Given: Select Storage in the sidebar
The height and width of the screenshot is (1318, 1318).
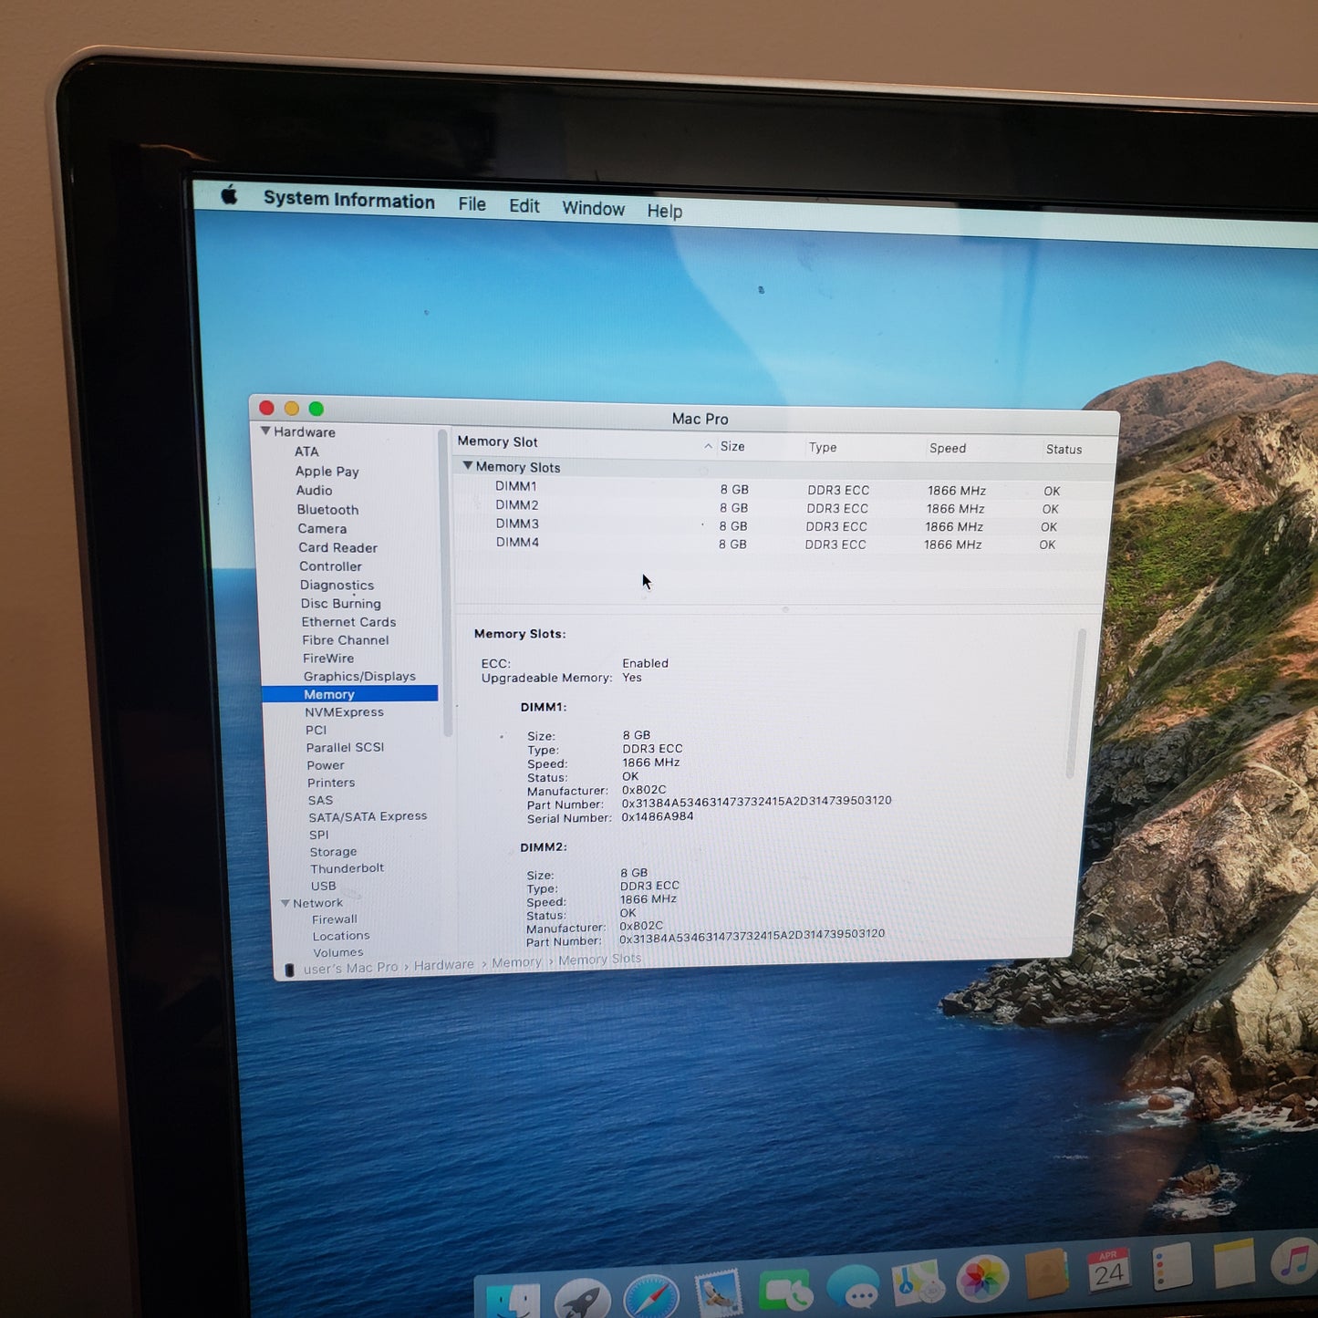Looking at the screenshot, I should tap(333, 852).
